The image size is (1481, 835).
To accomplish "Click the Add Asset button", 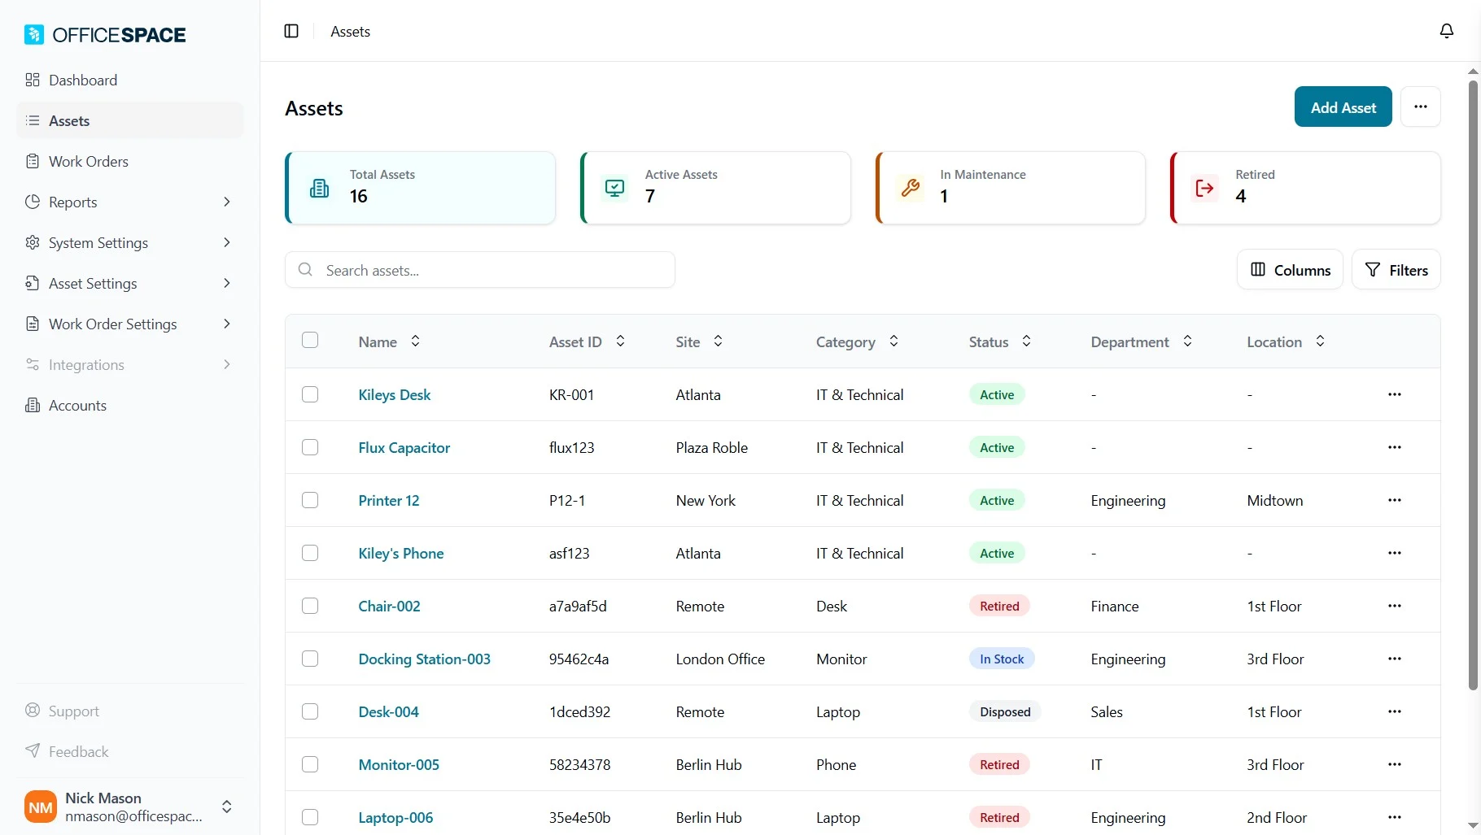I will [x=1343, y=107].
